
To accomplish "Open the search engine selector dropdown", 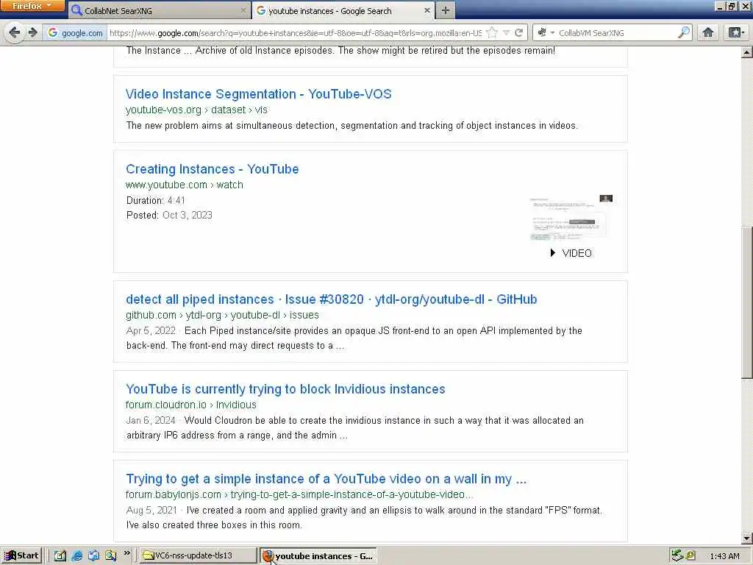I will click(546, 32).
